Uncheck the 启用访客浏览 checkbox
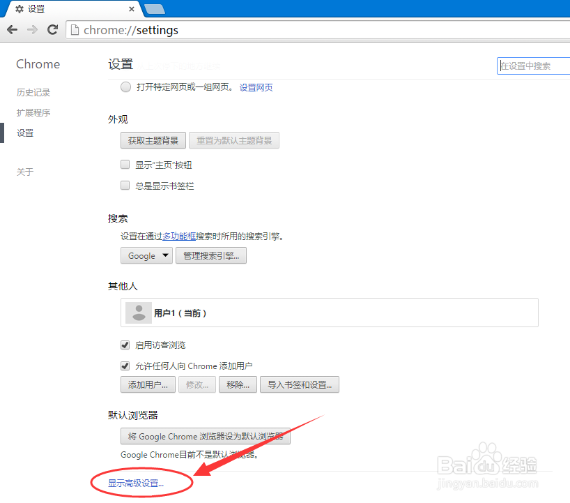 tap(125, 345)
